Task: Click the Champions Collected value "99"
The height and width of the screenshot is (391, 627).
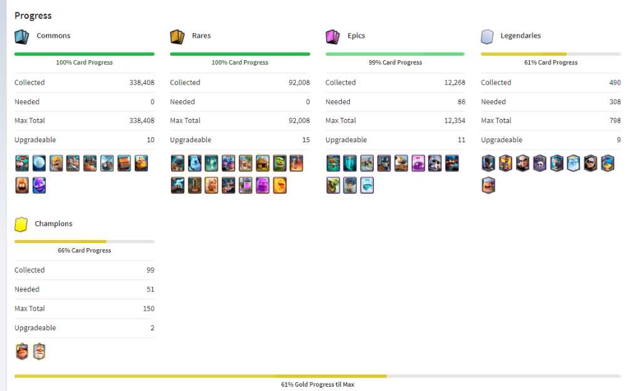Action: 150,270
